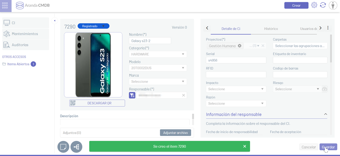Click the Items Abiertos folder icon

4,64
